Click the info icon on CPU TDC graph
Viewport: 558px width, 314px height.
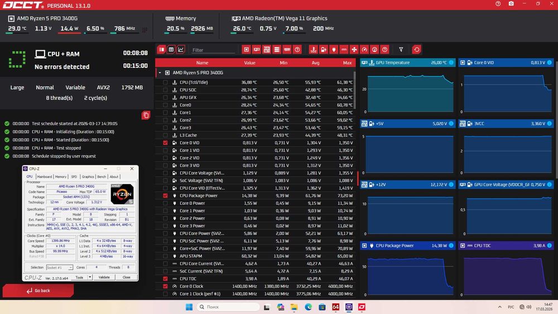tap(550, 246)
